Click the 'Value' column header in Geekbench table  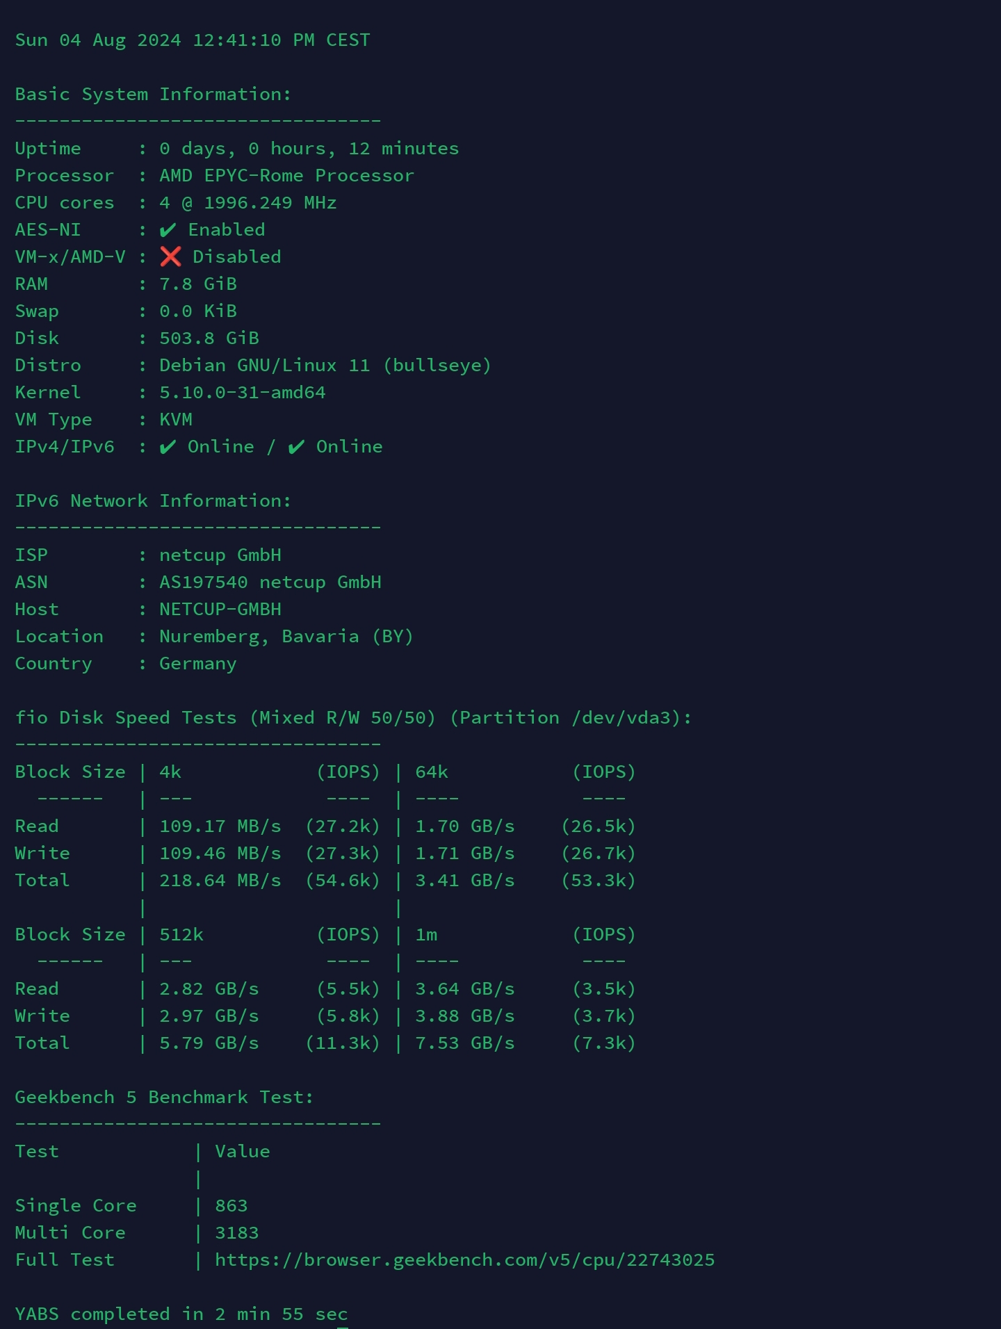click(x=243, y=1152)
